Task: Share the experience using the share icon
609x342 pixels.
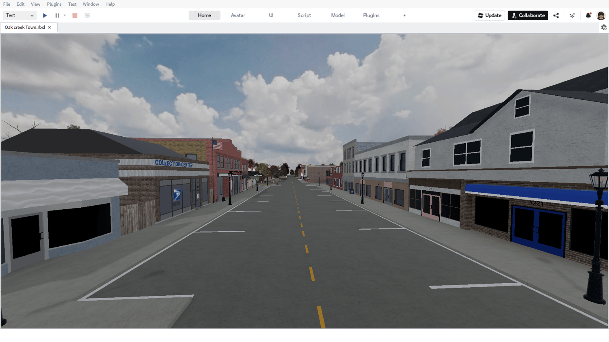Action: pos(556,15)
